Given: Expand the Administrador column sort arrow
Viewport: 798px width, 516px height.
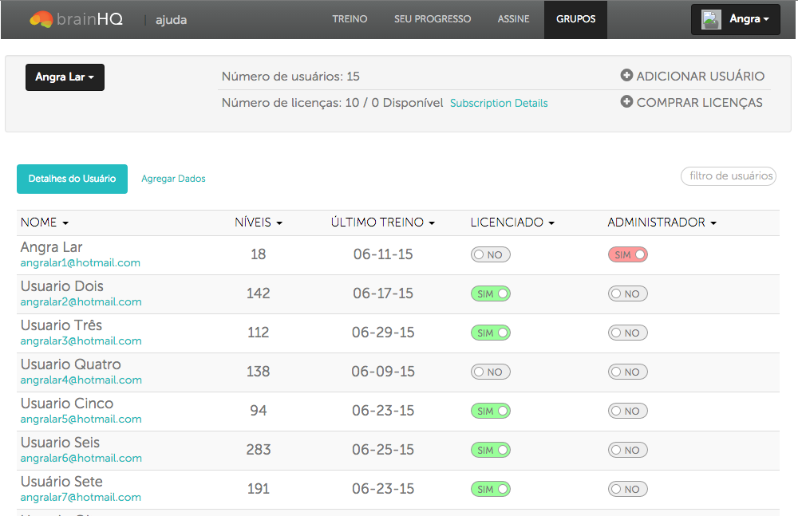Looking at the screenshot, I should (x=713, y=223).
